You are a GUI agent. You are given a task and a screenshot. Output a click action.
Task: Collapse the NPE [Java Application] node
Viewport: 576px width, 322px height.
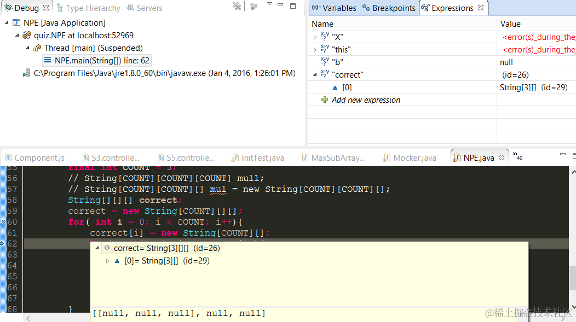click(x=7, y=23)
